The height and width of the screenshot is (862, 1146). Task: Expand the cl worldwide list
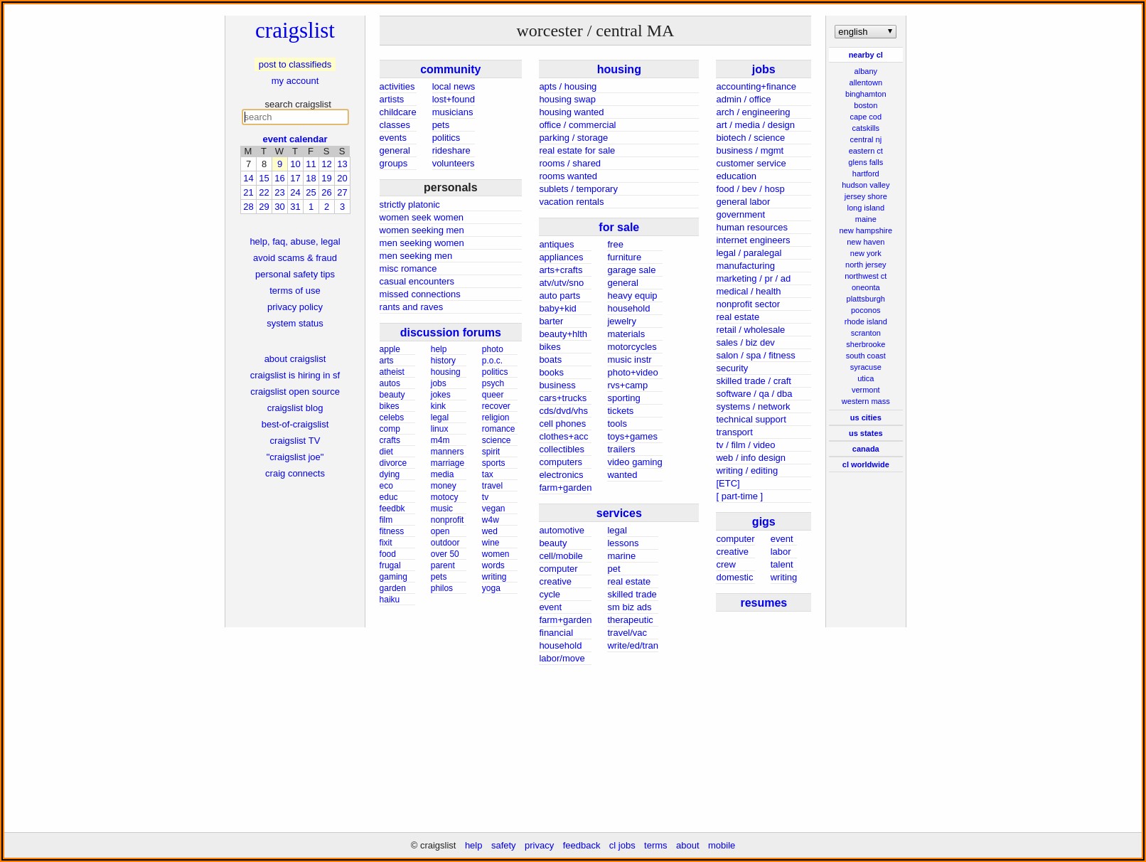pos(865,464)
